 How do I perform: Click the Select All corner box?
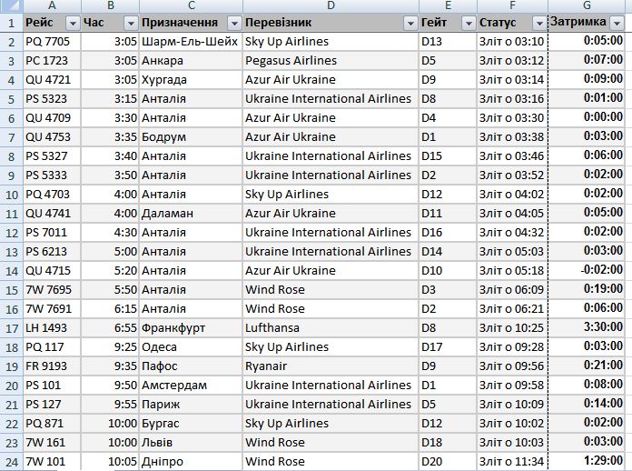pos(11,5)
